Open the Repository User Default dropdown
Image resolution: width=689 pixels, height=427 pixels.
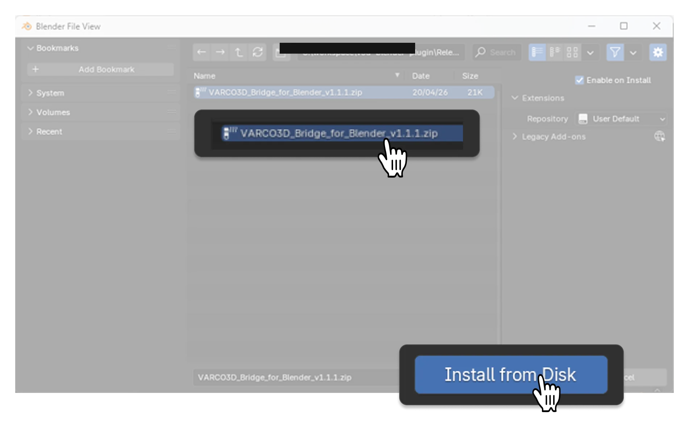click(621, 119)
